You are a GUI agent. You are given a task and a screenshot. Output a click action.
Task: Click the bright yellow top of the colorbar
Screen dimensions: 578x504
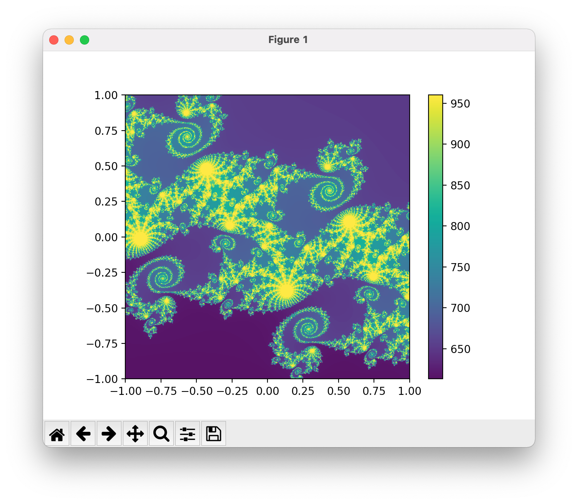[x=435, y=98]
